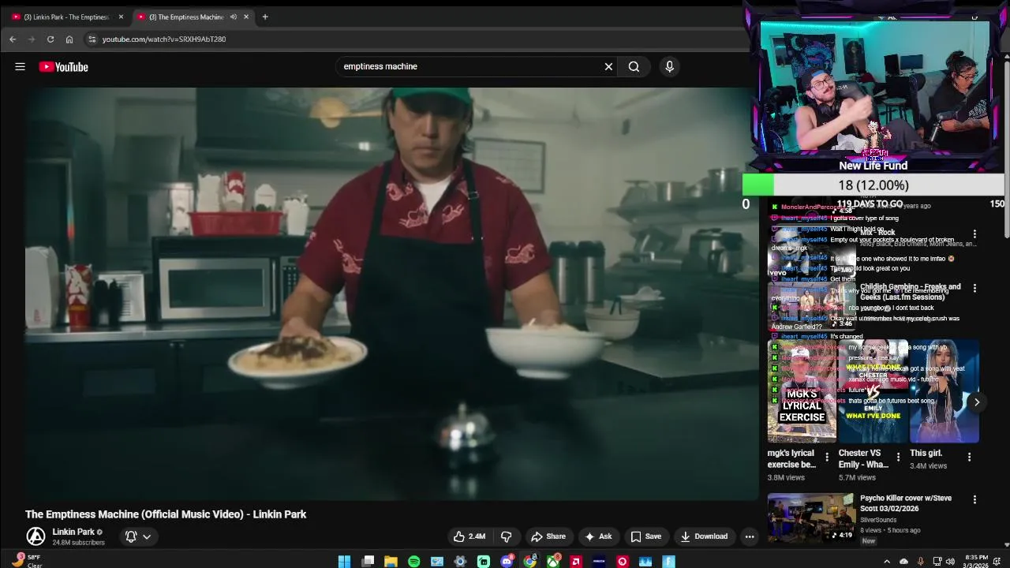The image size is (1010, 568).
Task: Open clock and calendar at 8:35 PM
Action: coord(976,561)
